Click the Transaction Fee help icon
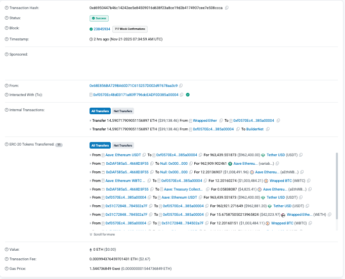The height and width of the screenshot is (279, 345). point(7,259)
